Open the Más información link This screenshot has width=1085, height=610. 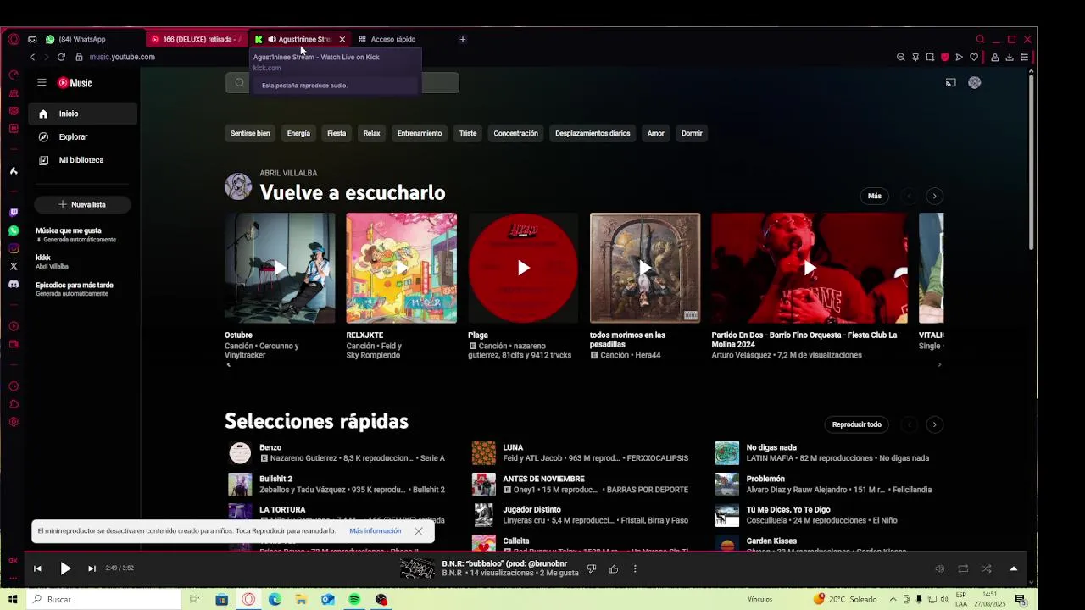coord(375,531)
